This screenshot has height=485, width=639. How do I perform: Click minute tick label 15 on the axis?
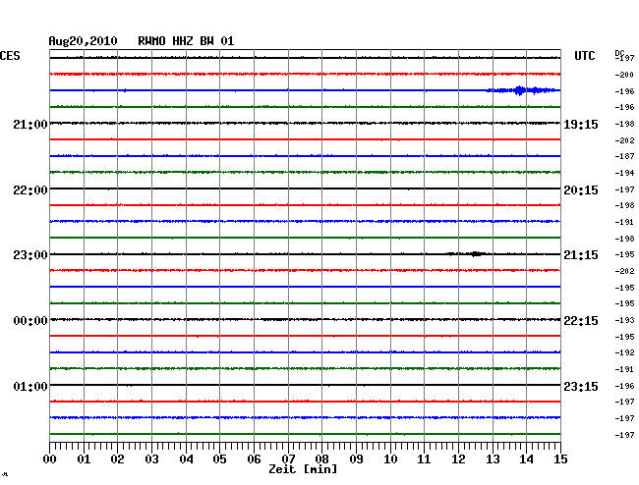pyautogui.click(x=560, y=458)
